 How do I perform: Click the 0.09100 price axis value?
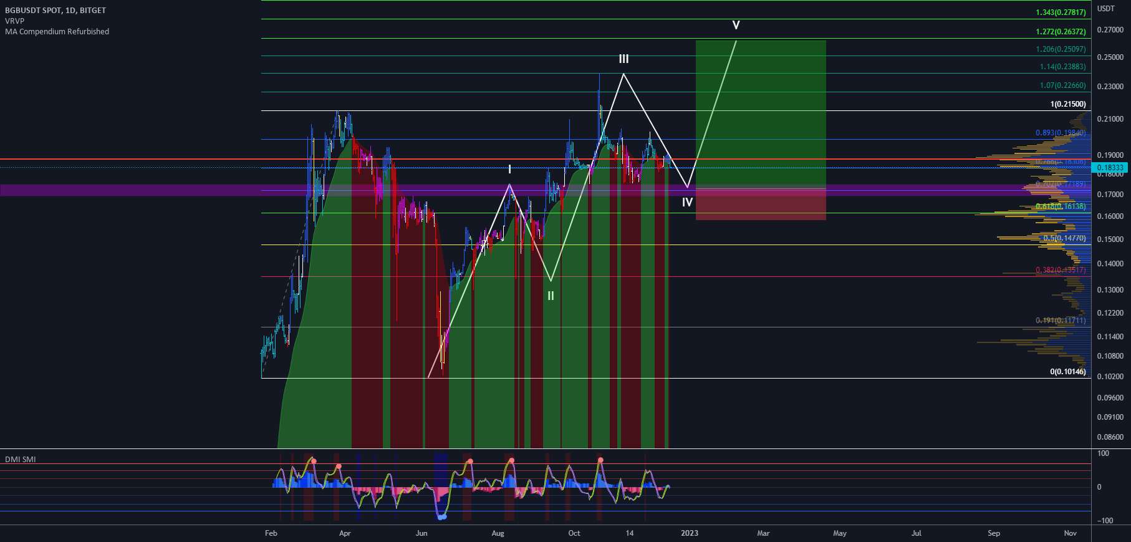1110,417
